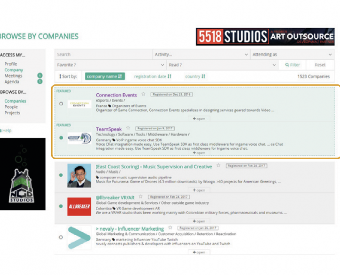
Task: Open Meetings notification badge
Action: (40, 76)
